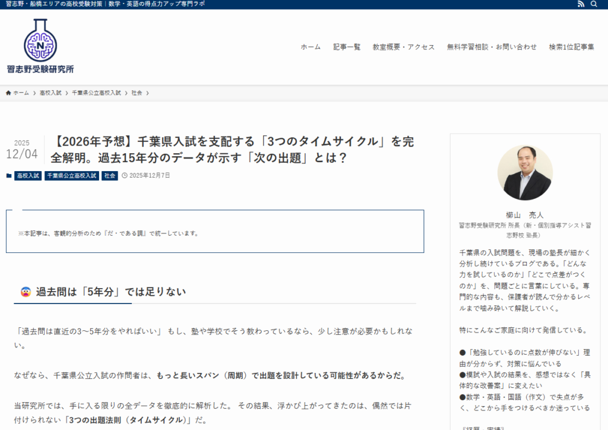Click the 千葉県公立高校入試 category tag

pos(72,176)
